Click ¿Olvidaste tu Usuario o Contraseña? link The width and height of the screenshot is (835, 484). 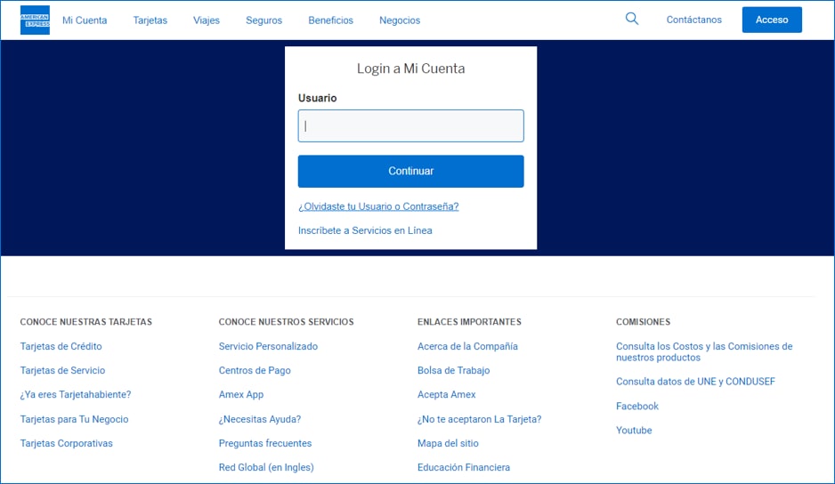coord(378,206)
